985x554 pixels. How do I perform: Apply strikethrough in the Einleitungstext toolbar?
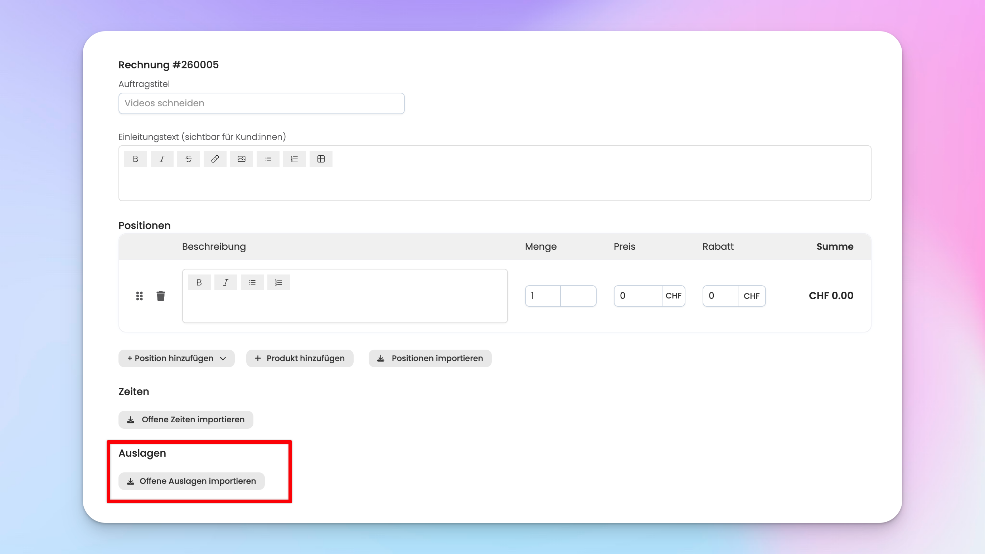pos(189,159)
